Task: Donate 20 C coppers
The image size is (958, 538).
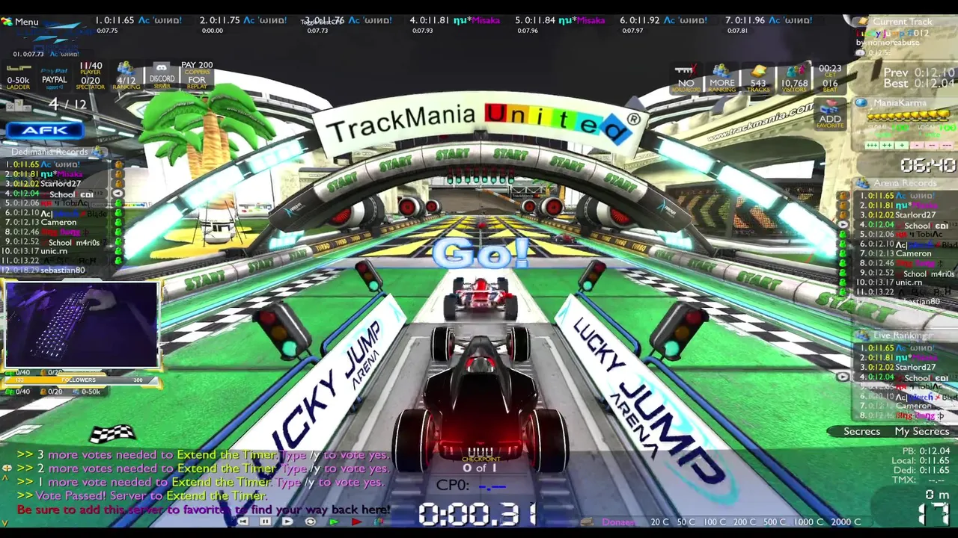Action: pos(659,522)
